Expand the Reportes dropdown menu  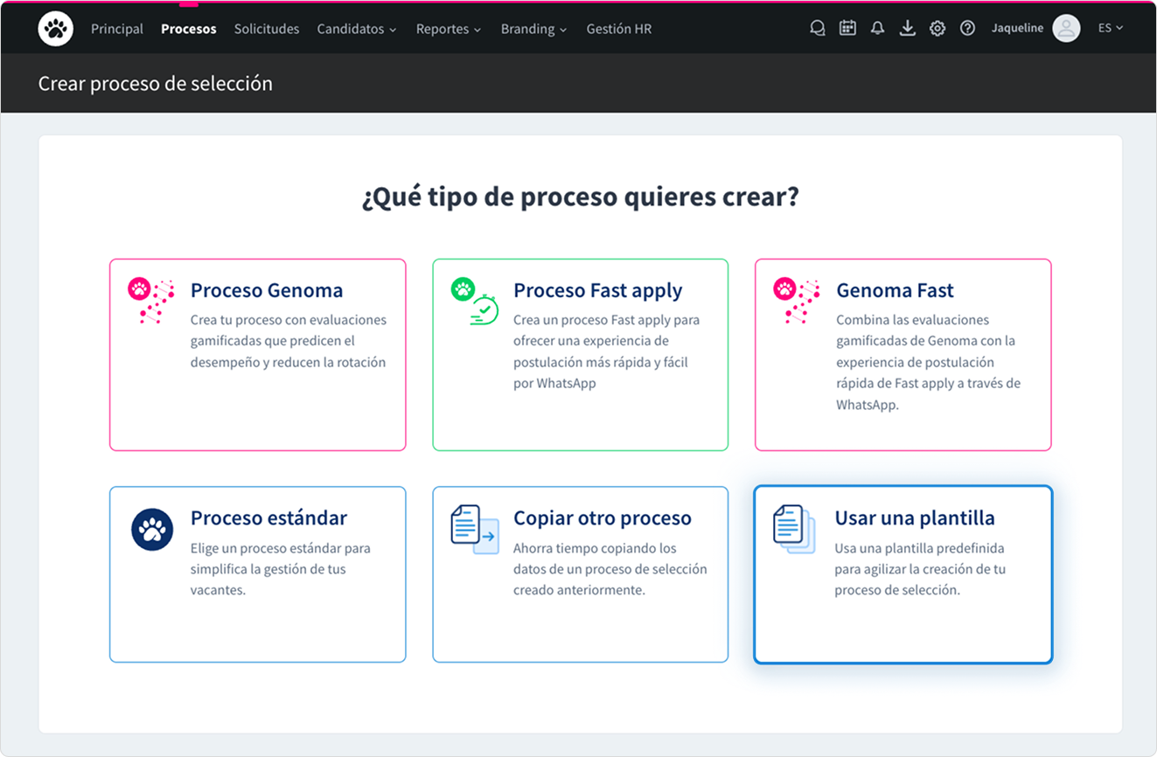448,29
